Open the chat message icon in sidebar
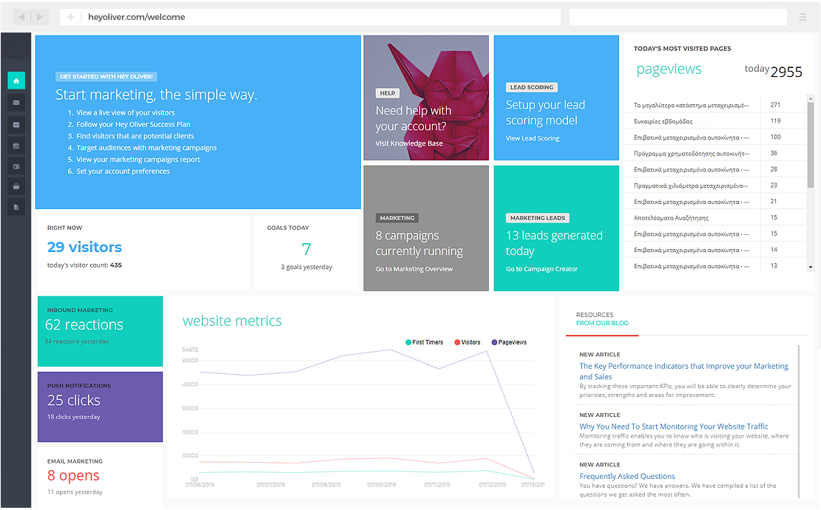The image size is (821, 510). click(x=16, y=124)
